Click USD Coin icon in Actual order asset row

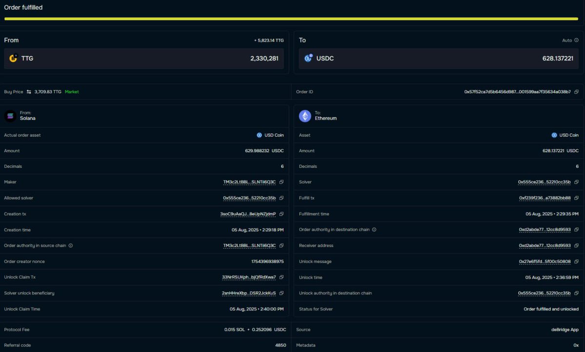(x=259, y=135)
